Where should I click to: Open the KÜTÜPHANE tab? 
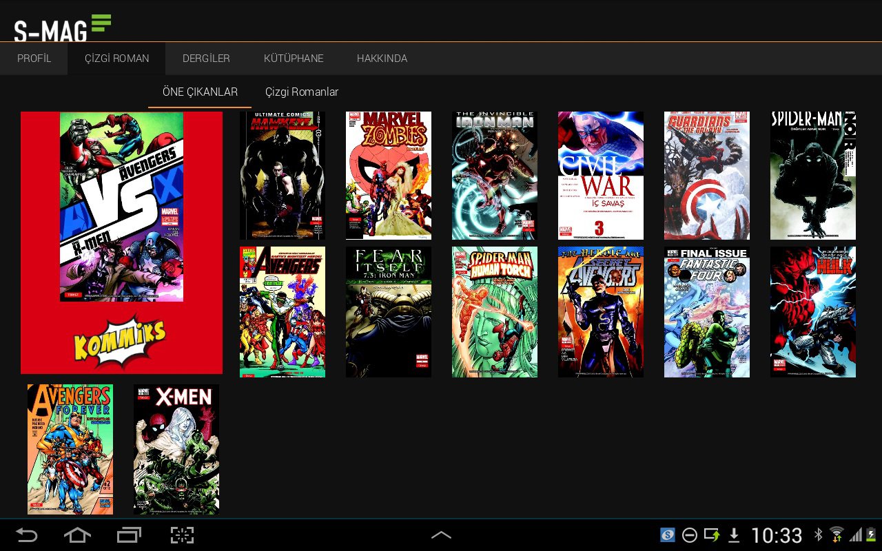coord(294,59)
